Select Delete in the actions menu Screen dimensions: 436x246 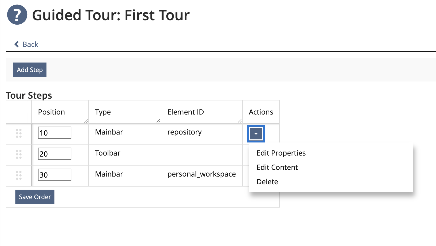coord(267,182)
